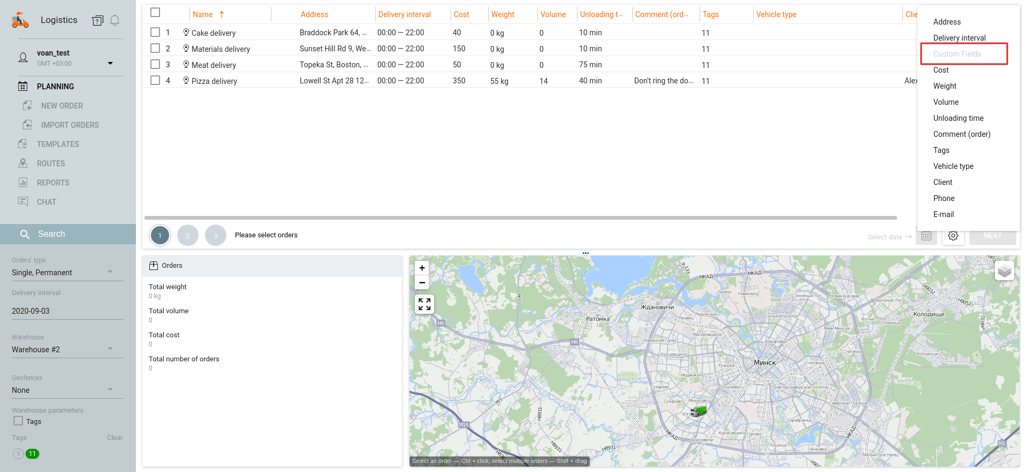The width and height of the screenshot is (1026, 472).
Task: Open the notifications bell
Action: (115, 21)
